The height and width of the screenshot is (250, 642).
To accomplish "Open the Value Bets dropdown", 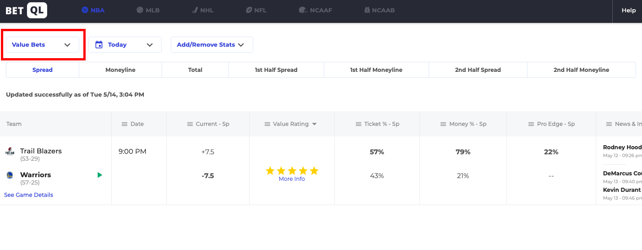I will point(43,44).
